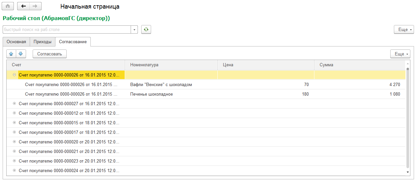Sort by the Цена column header

tap(266, 65)
